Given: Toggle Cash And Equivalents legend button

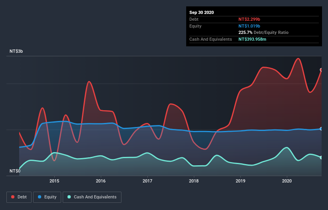Looking at the screenshot, I should coord(92,197).
